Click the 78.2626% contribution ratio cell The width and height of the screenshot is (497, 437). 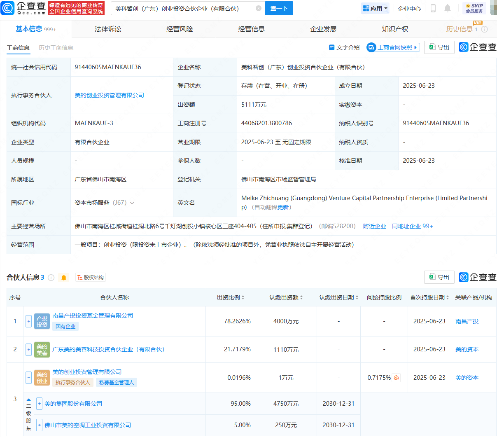(237, 321)
